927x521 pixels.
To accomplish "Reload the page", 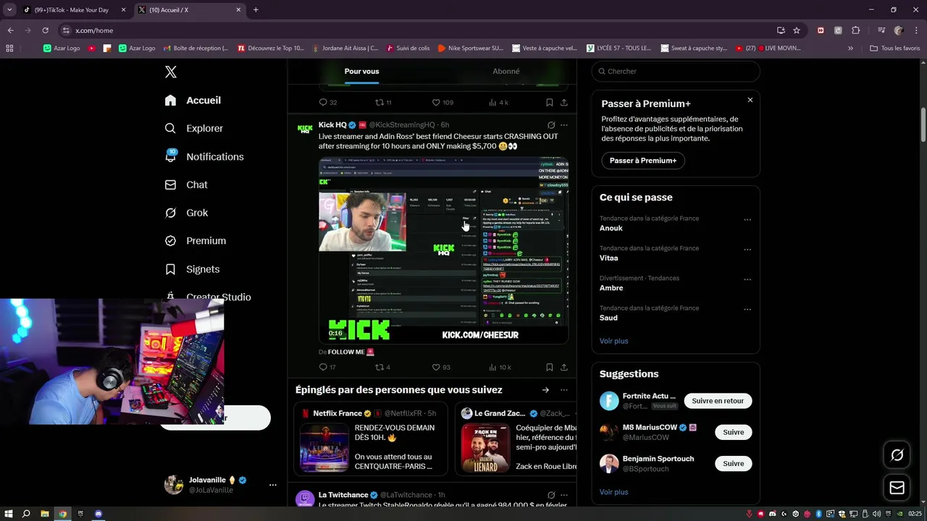I will tap(45, 30).
